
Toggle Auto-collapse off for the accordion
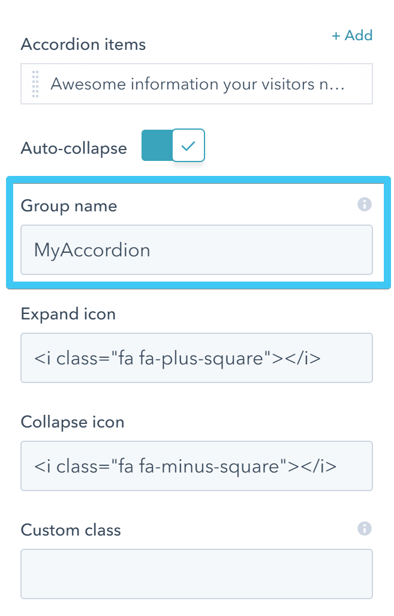174,145
